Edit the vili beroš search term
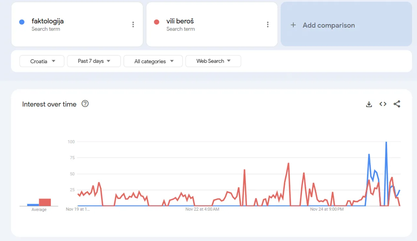 (180, 21)
